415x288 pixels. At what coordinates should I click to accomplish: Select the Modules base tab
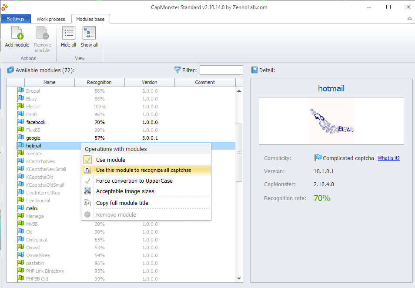[90, 19]
